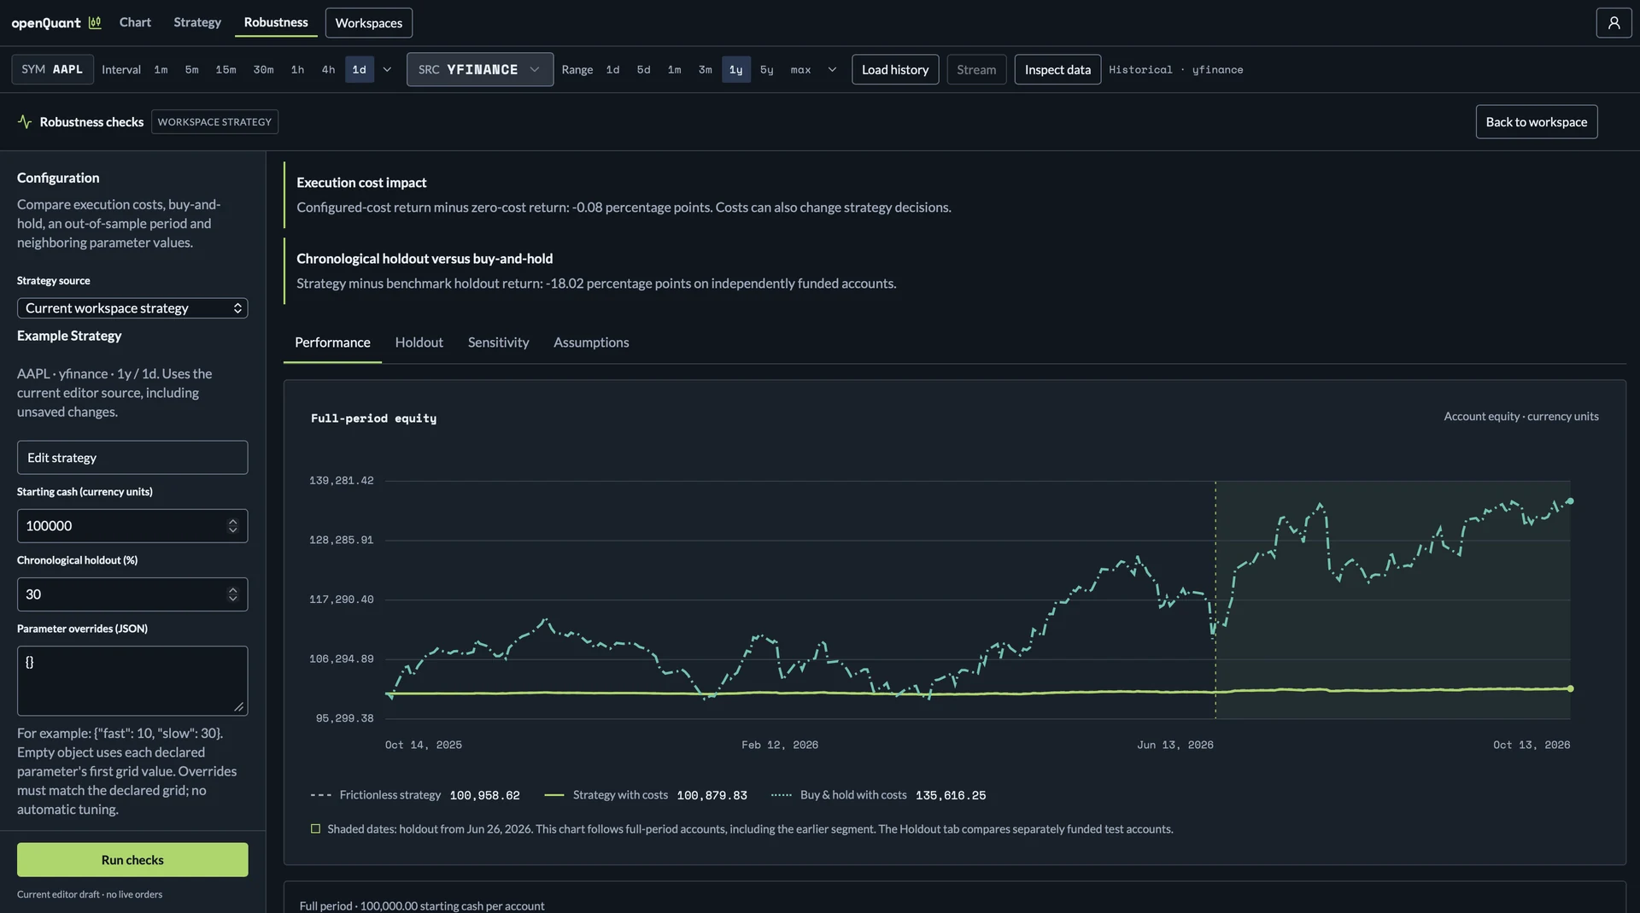Click the WORKSPACE STRATEGY badge
Screen dimensions: 1640x913
click(214, 122)
